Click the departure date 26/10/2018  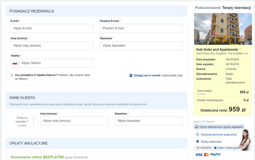232,64
